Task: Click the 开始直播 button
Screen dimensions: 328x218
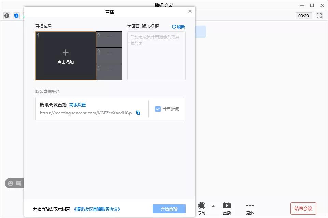Action: pos(169,209)
